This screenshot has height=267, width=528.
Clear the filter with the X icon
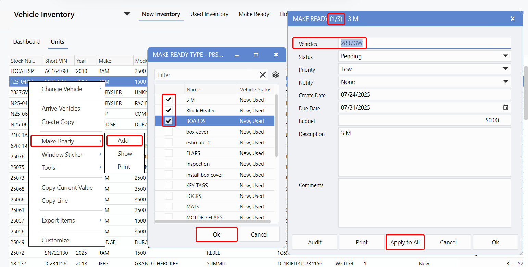click(263, 75)
